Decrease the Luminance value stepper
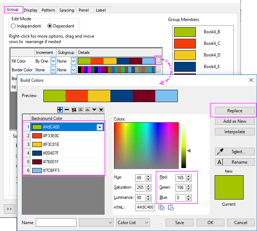 pyautogui.click(x=148, y=199)
